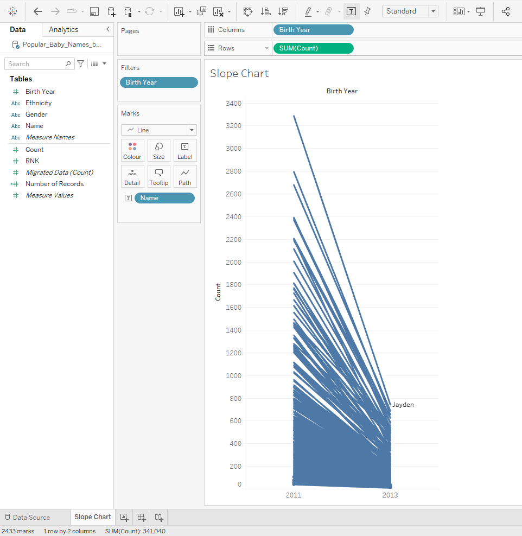Screen dimensions: 522x536
Task: Click the Size button in Marks card
Action: click(x=159, y=150)
